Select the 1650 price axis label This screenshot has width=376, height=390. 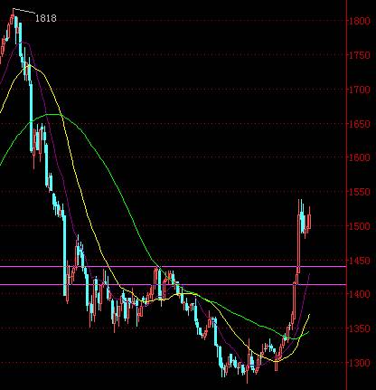(360, 124)
